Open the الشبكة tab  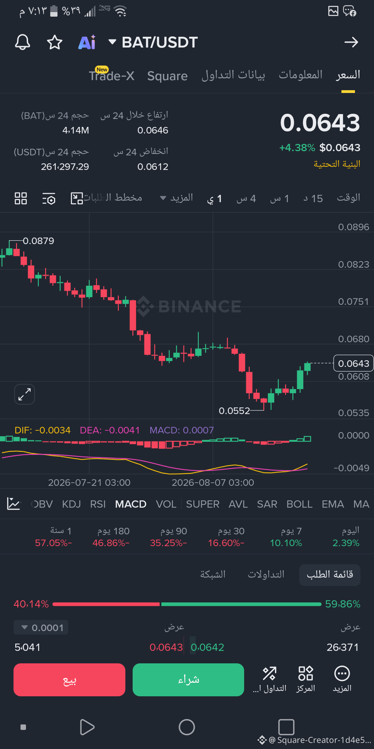(x=213, y=575)
